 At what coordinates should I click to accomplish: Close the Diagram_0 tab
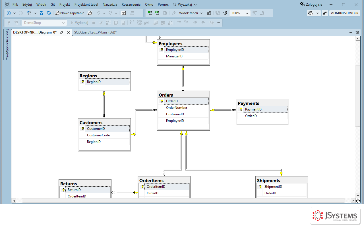pyautogui.click(x=69, y=32)
